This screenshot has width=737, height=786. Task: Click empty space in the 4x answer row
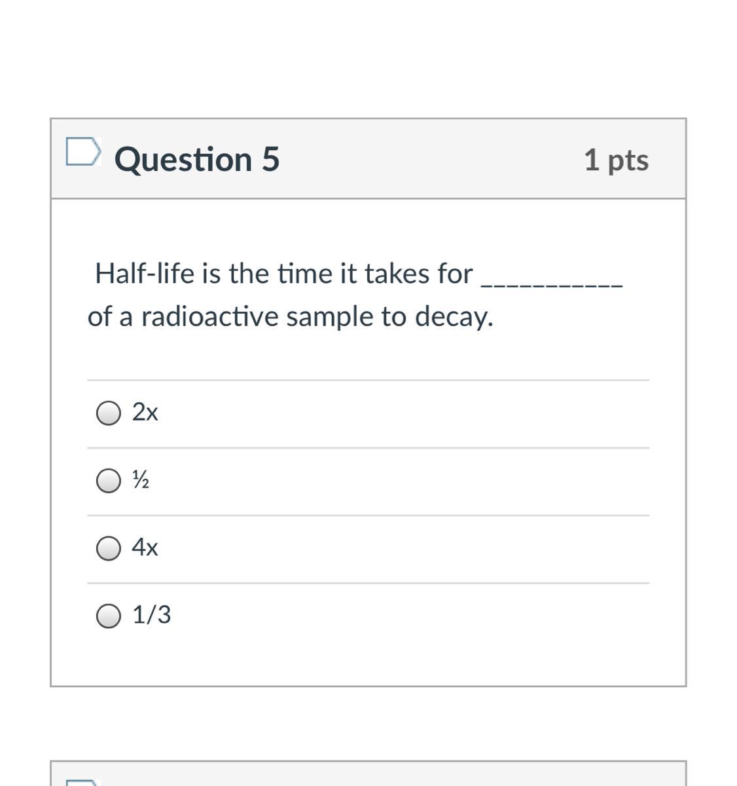pos(393,548)
